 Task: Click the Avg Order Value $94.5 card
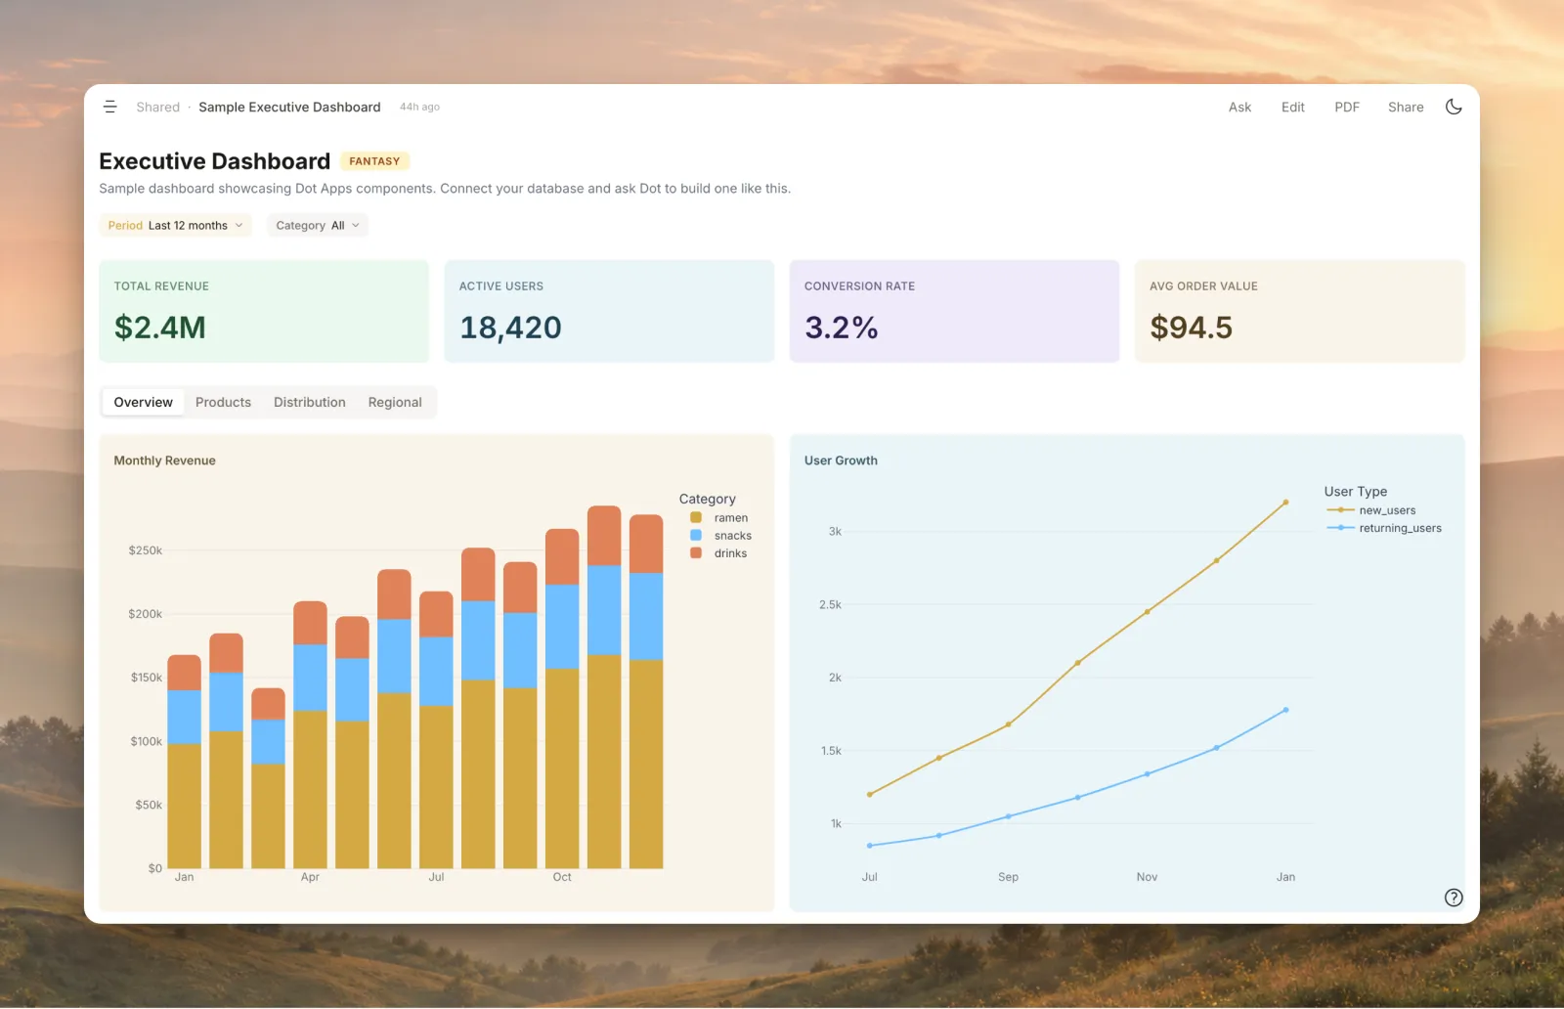[x=1299, y=311]
